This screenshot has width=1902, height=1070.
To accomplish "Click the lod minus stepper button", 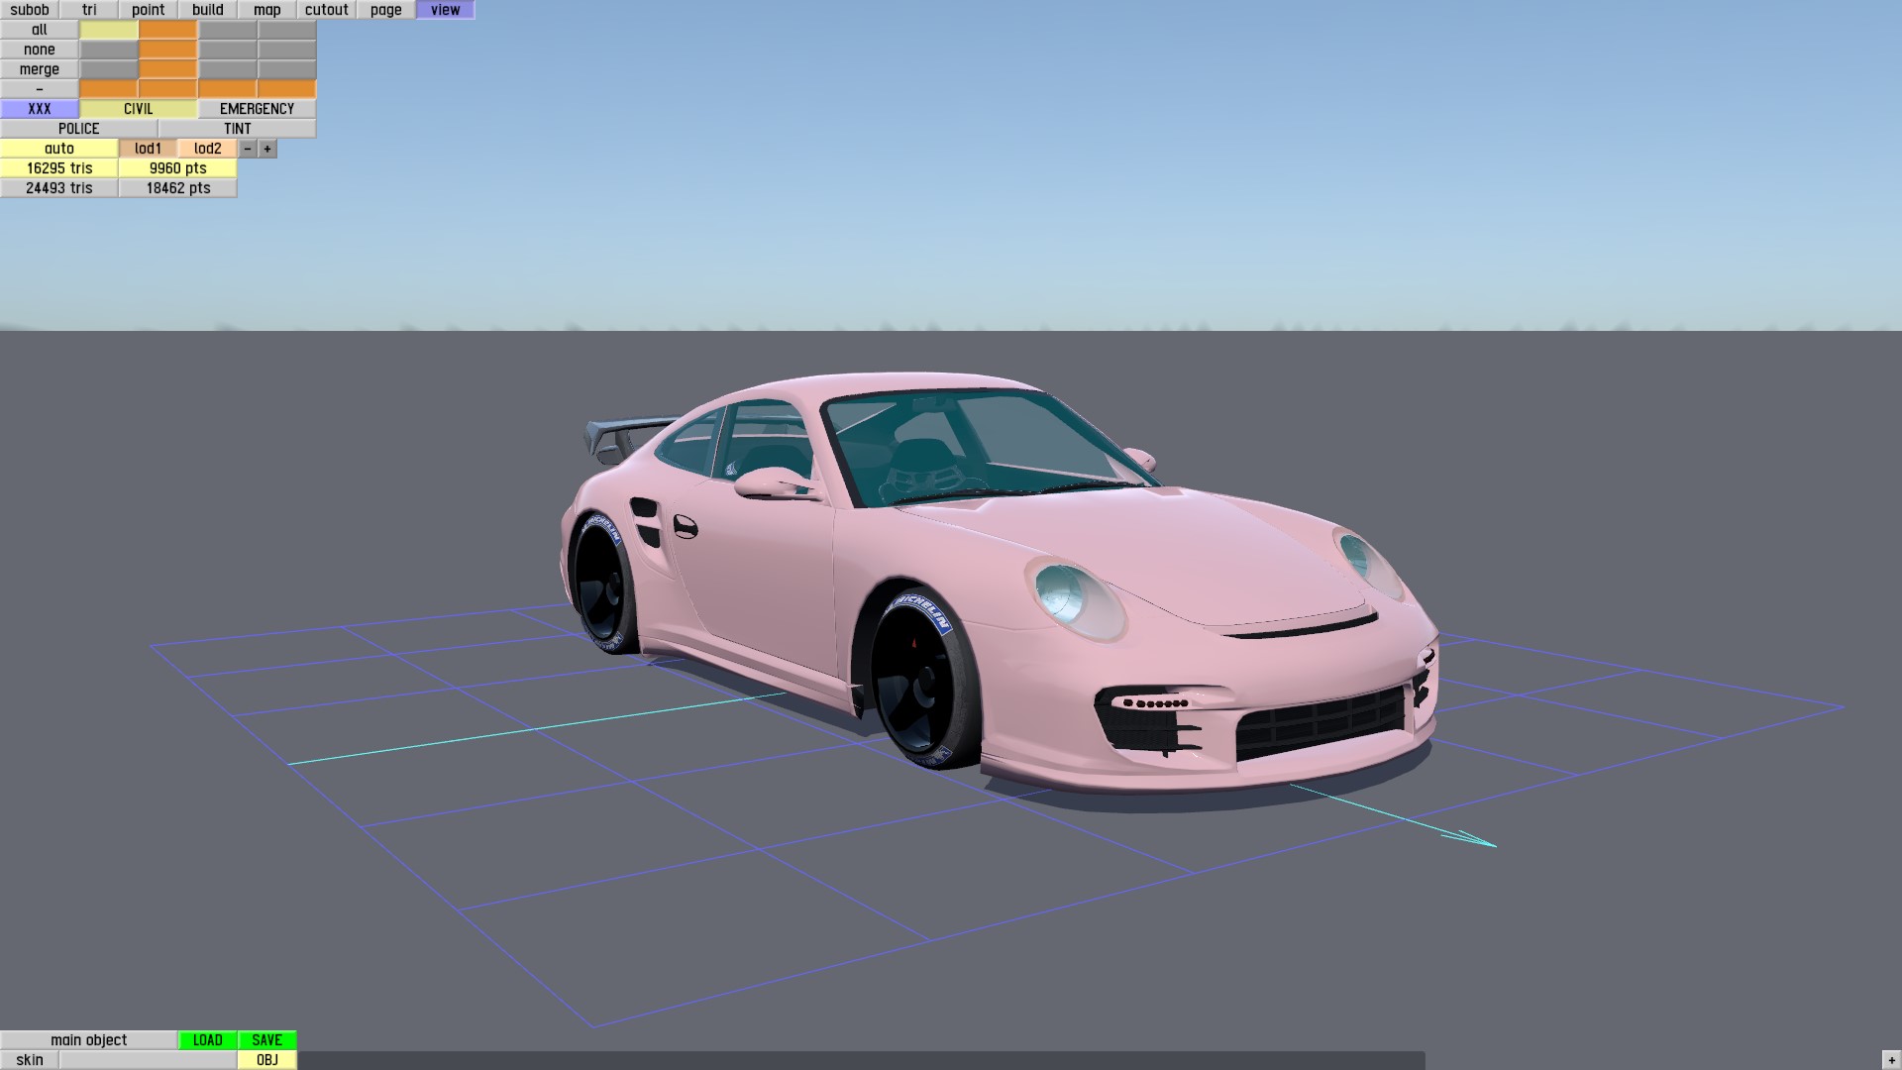I will pyautogui.click(x=248, y=149).
